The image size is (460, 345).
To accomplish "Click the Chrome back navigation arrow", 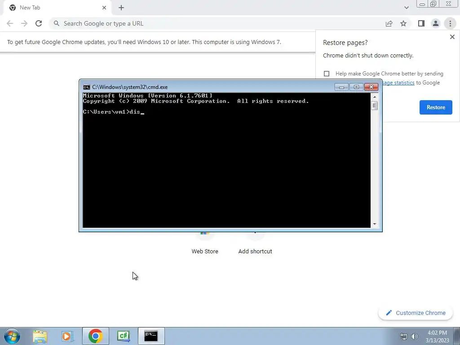I will (x=10, y=23).
